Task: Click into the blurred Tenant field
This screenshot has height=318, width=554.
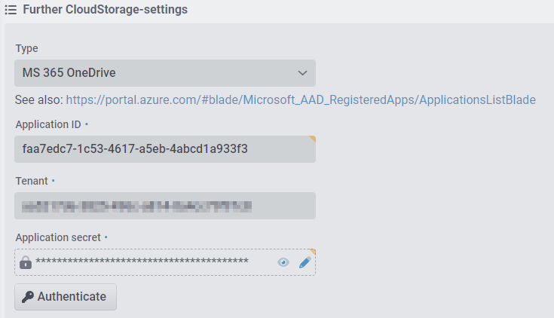Action: pyautogui.click(x=165, y=206)
